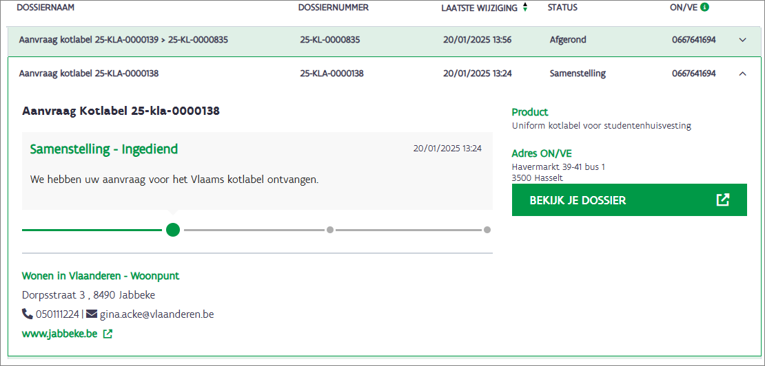Click the Samenstelling - Ingediend status heading
The width and height of the screenshot is (765, 366).
104,149
